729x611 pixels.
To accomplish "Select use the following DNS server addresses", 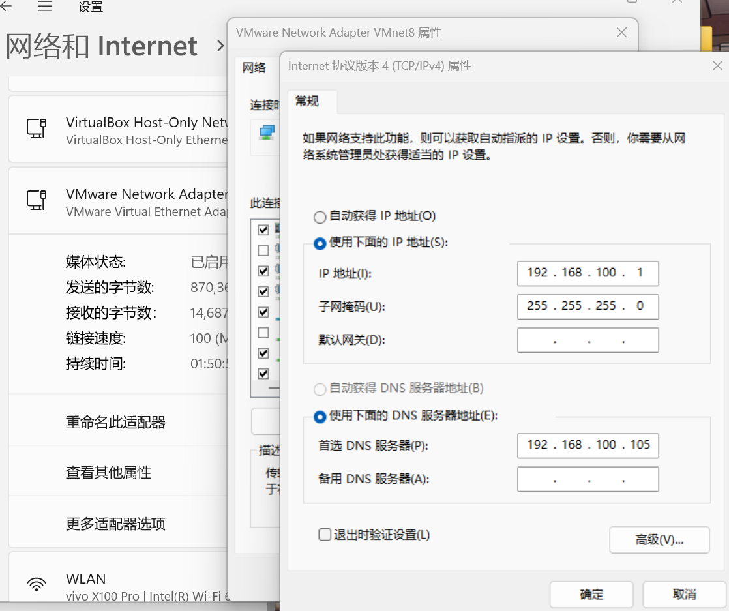I will click(320, 416).
